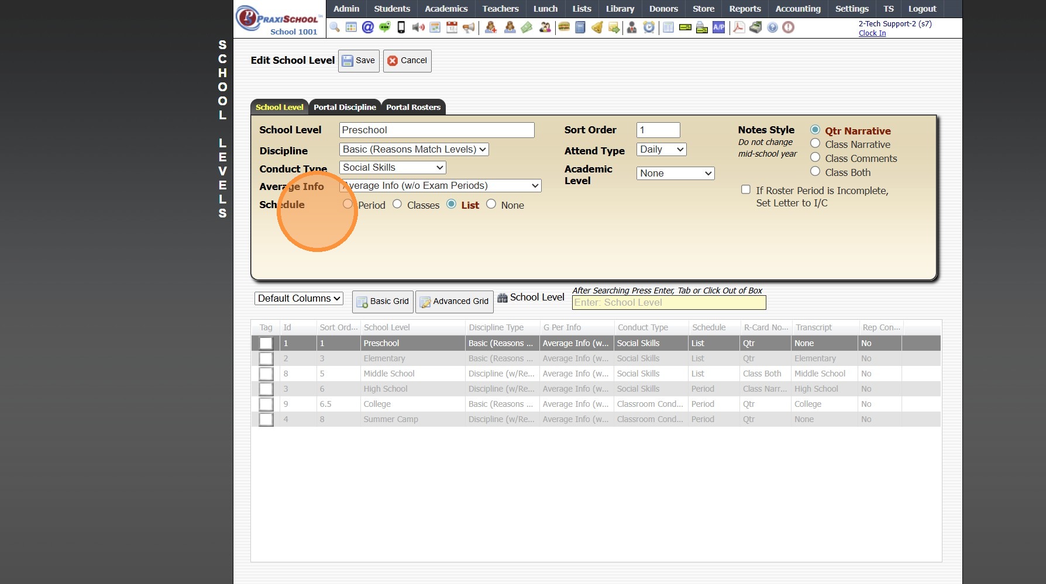The height and width of the screenshot is (584, 1046).
Task: Click Logout in the top menu
Action: point(922,9)
